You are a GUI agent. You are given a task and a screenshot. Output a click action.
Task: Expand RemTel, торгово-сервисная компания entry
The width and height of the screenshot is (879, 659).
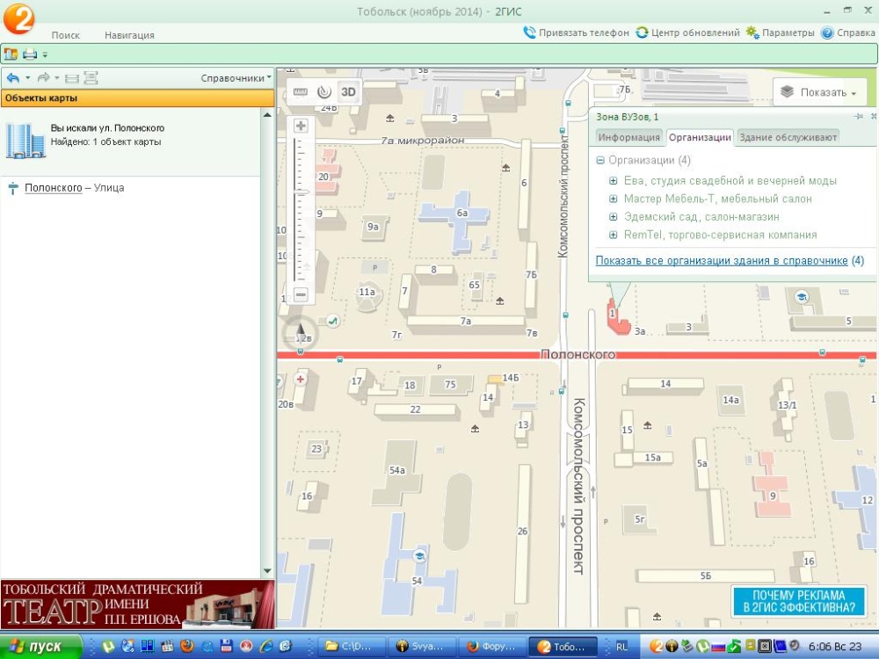[x=613, y=235]
